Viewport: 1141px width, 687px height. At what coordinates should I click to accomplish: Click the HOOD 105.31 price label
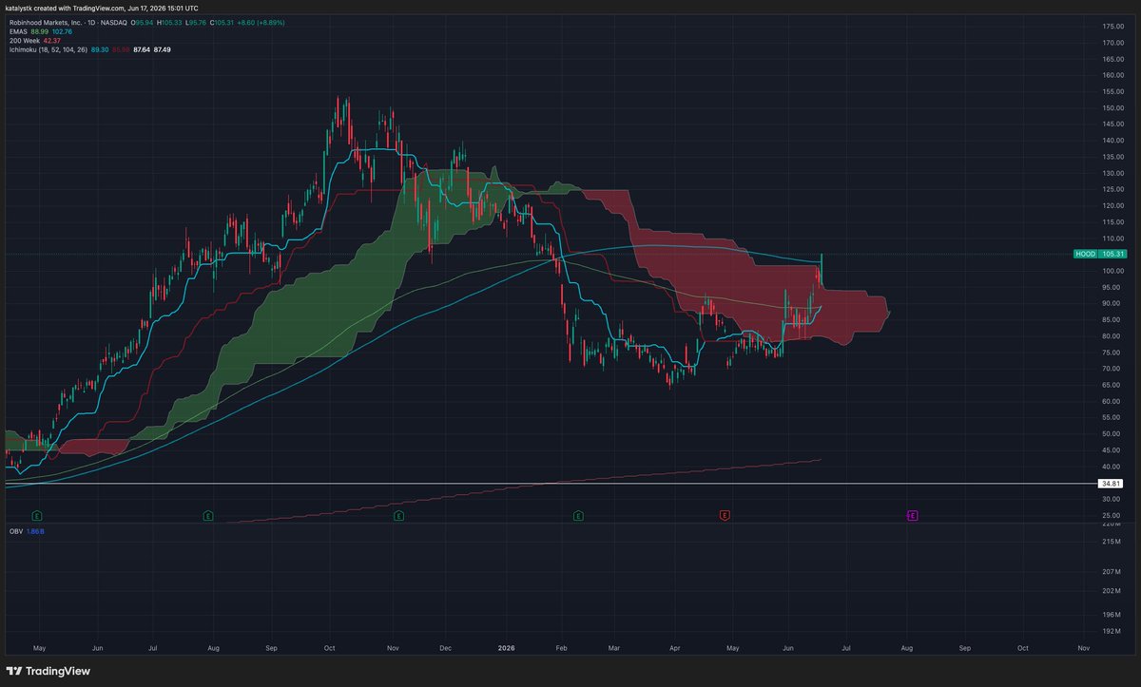[x=1099, y=254]
